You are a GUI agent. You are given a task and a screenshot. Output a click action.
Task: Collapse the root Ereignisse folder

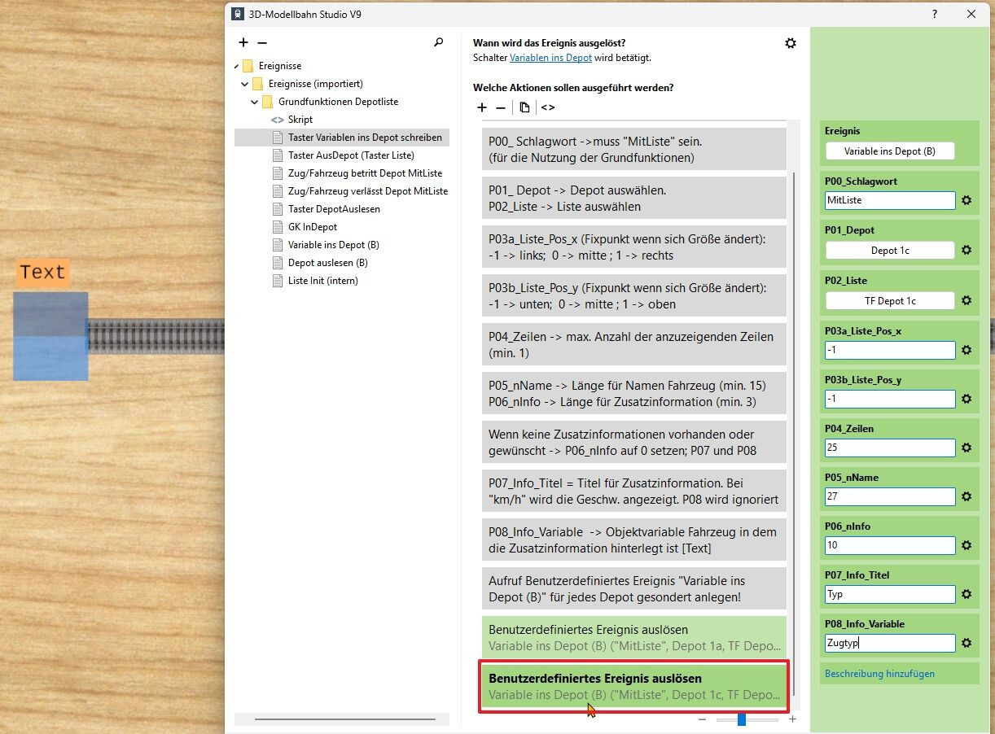(236, 66)
